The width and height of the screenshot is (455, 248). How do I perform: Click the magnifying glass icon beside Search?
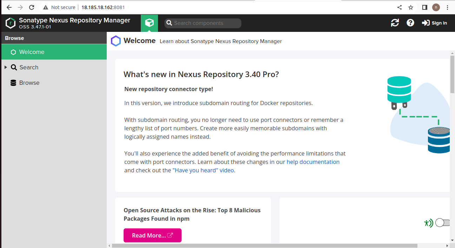pos(14,67)
